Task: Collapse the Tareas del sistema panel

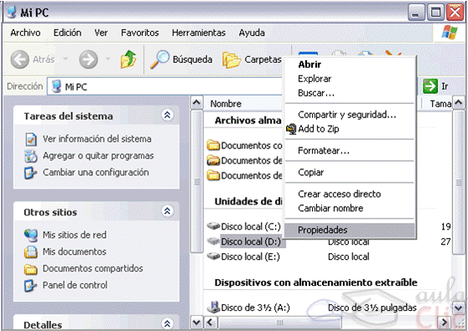Action: pyautogui.click(x=167, y=115)
